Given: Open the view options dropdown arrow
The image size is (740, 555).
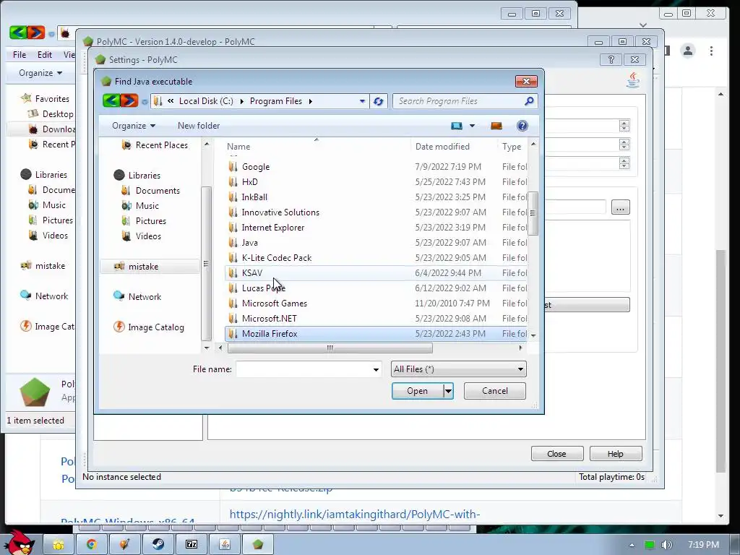Looking at the screenshot, I should [472, 126].
